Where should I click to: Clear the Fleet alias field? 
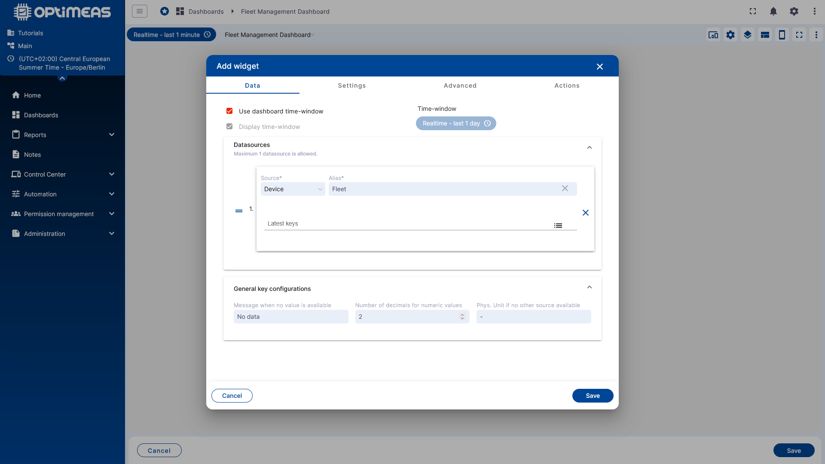click(565, 189)
